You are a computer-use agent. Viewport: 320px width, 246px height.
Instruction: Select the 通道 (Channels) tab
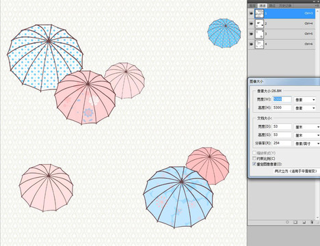click(263, 5)
